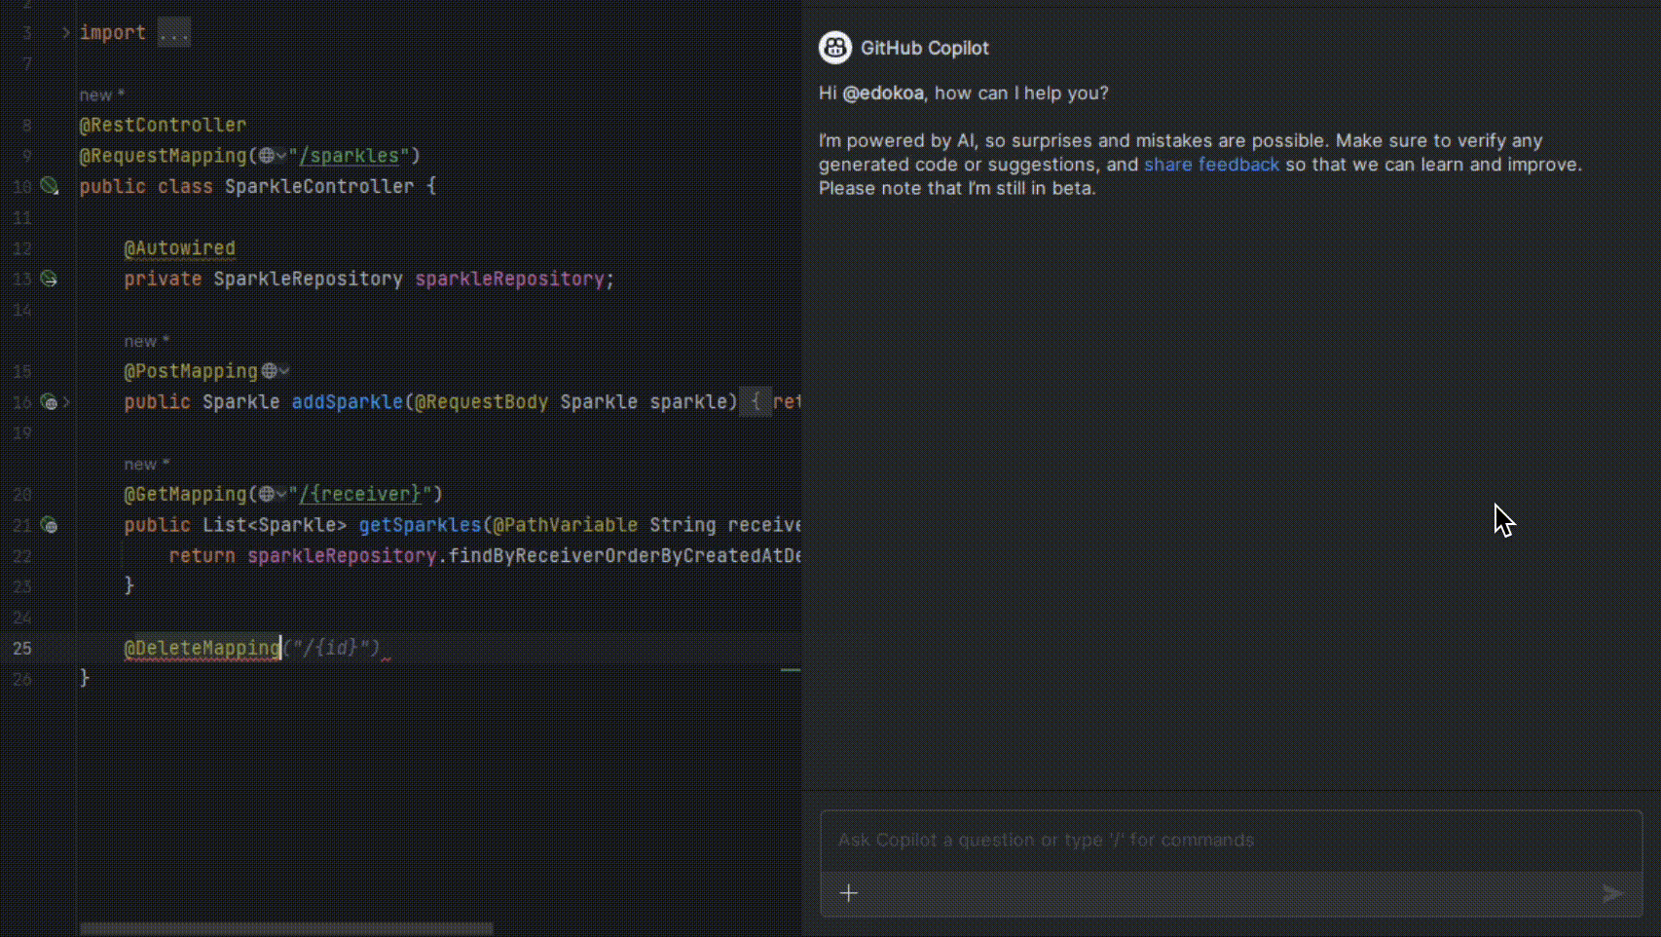Image resolution: width=1661 pixels, height=937 pixels.
Task: Click the SparkleRepository type name on line 13
Action: coord(308,280)
